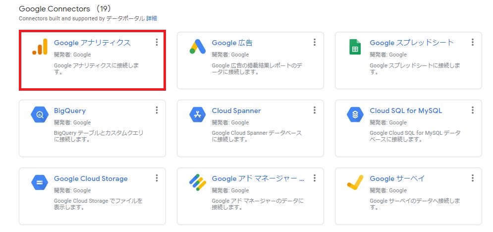Viewport: 493px width, 232px height.
Task: Click '開発者: Google' under Google サーベイ
Action: coord(388,190)
